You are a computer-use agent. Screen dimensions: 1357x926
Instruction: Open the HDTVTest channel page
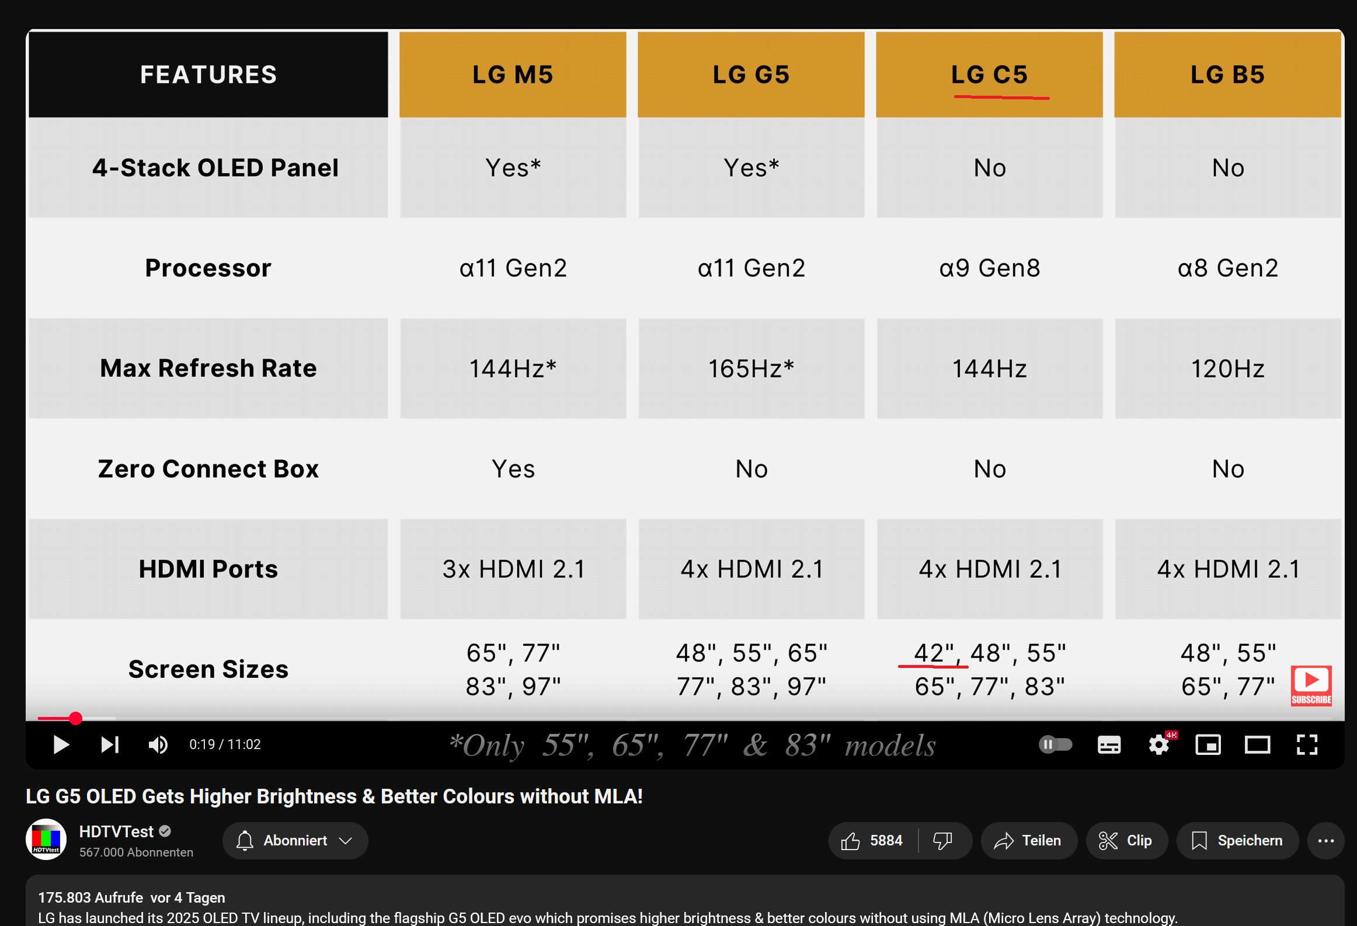point(116,831)
